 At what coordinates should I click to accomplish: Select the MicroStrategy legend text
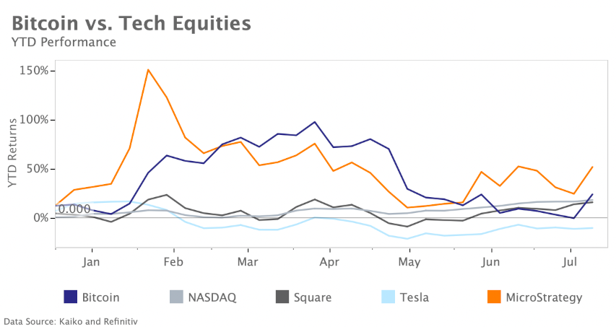click(x=544, y=297)
